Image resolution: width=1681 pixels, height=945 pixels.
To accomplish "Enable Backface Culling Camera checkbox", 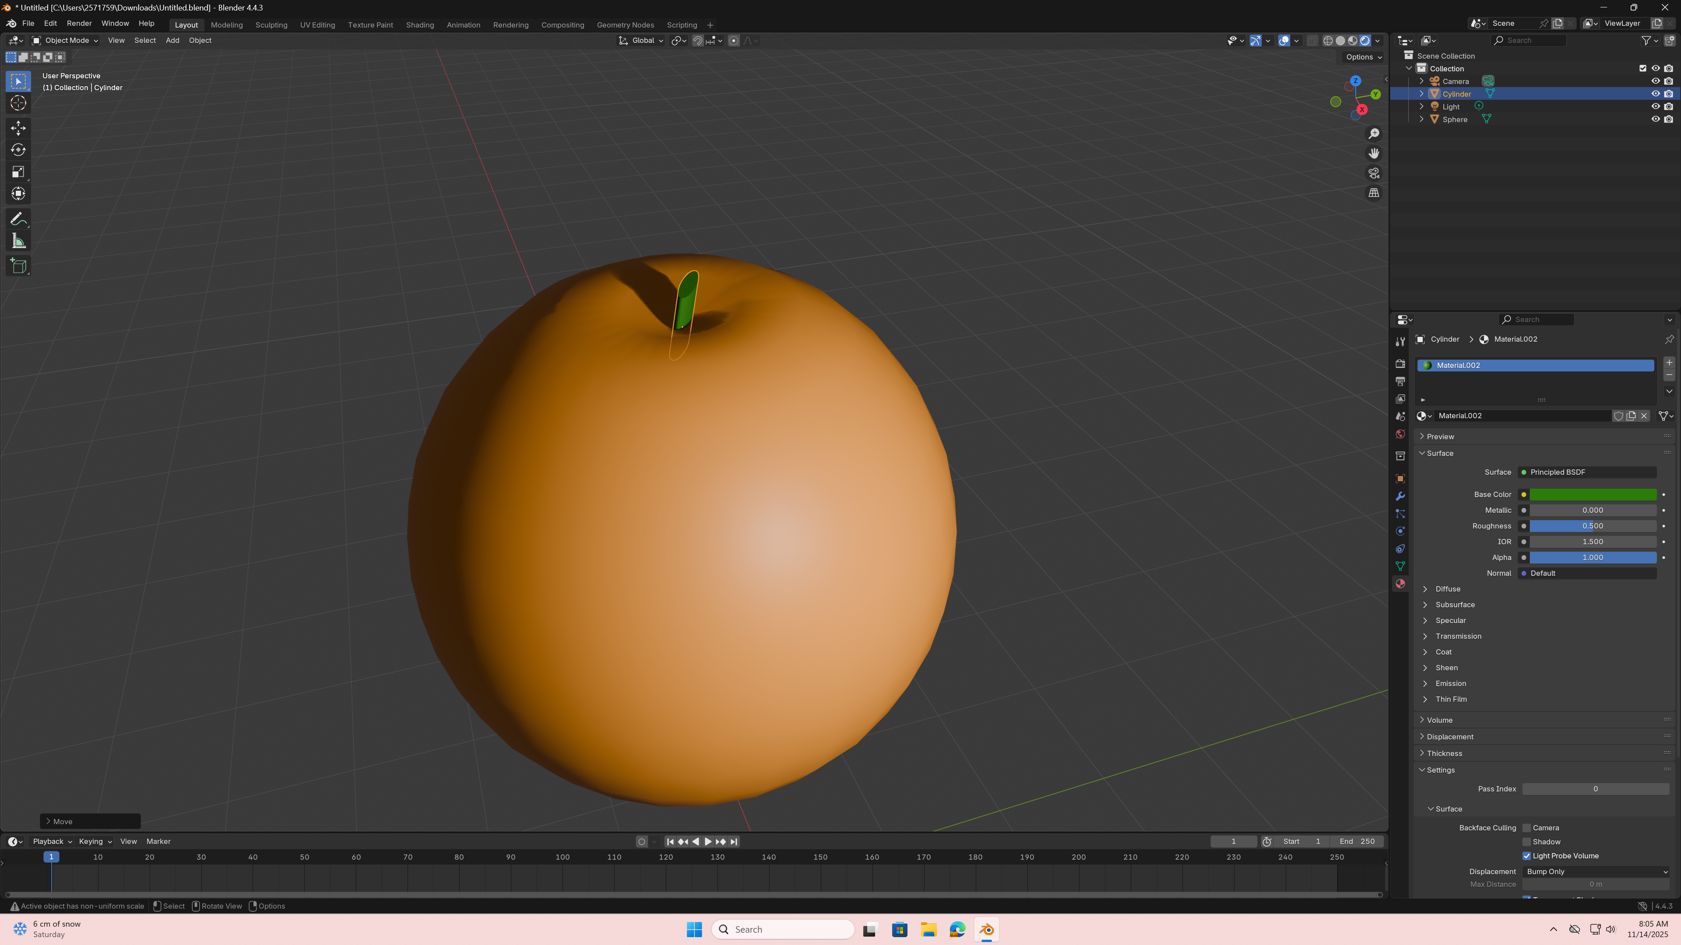I will (1526, 828).
